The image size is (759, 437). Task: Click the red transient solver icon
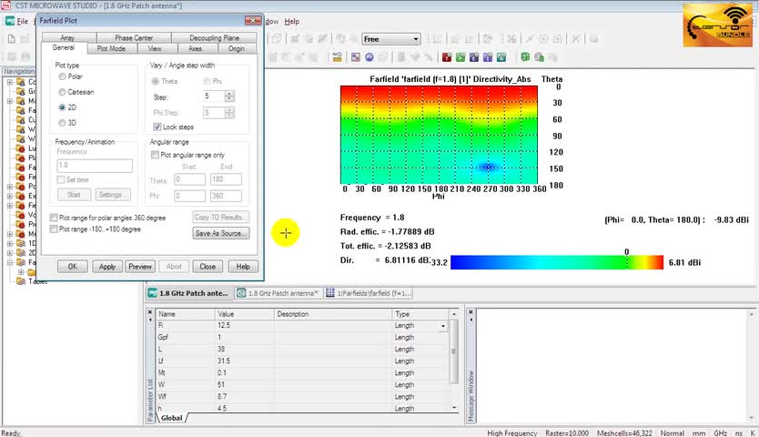tap(446, 57)
